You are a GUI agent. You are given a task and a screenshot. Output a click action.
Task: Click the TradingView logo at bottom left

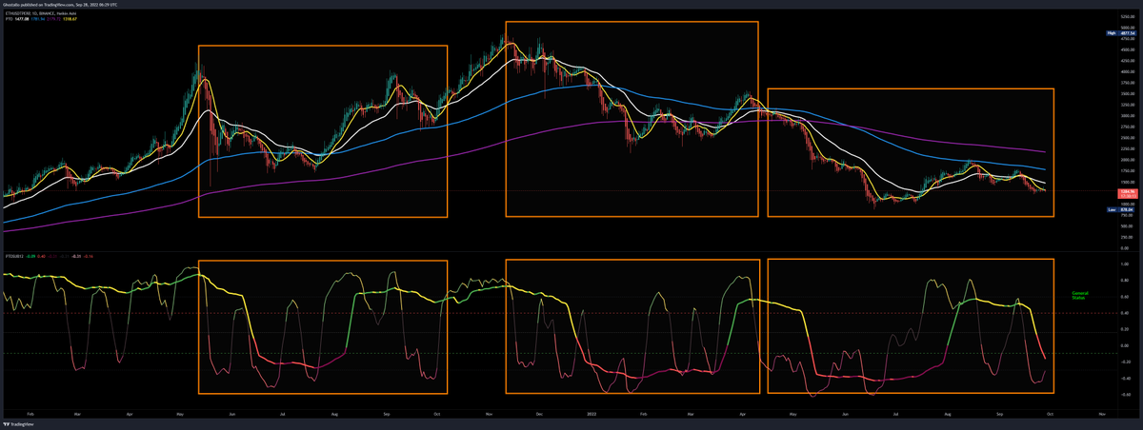pos(17,424)
